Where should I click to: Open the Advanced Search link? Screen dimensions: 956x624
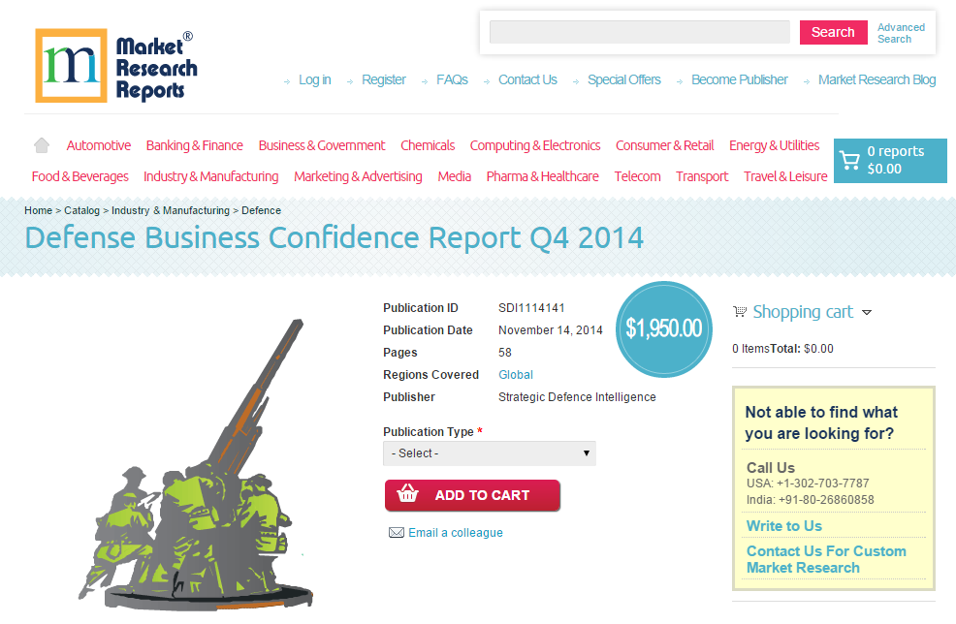[x=901, y=33]
